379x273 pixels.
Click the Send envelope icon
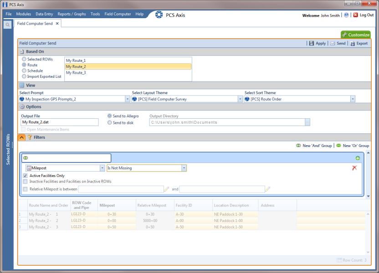333,43
